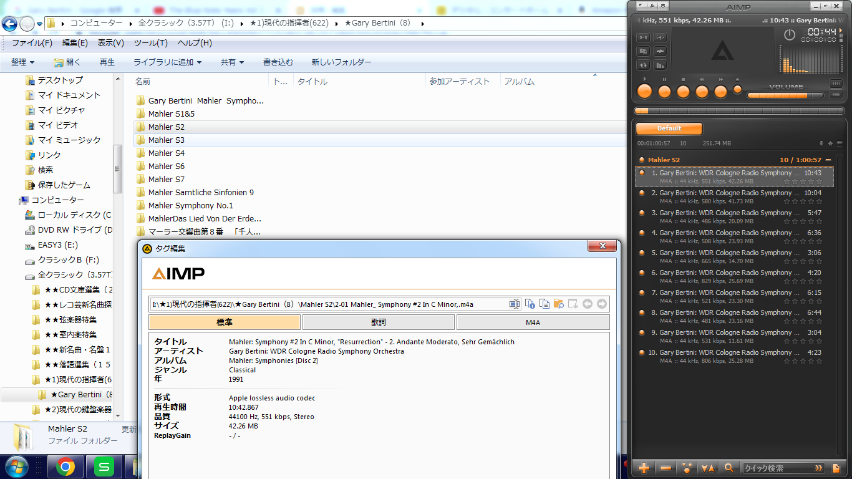Skip to previous track in AIMP
The image size is (852, 479).
pos(702,91)
